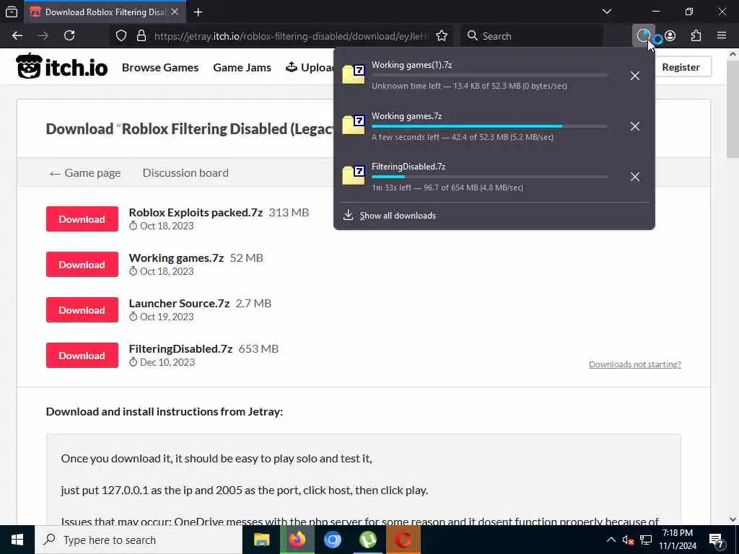Click the Type here to search box
This screenshot has height=554, width=739.
click(139, 540)
